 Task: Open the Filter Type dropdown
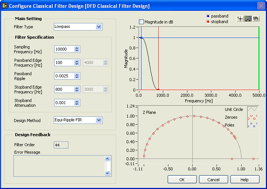[x=99, y=27]
